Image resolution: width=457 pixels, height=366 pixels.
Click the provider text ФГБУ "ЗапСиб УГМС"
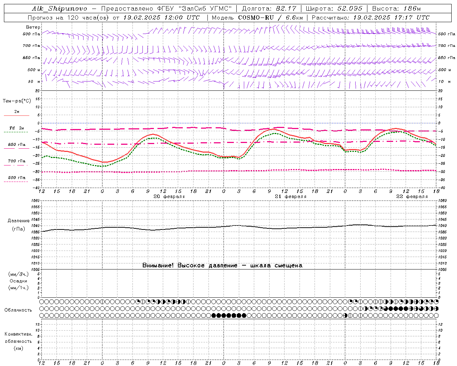pyautogui.click(x=195, y=9)
